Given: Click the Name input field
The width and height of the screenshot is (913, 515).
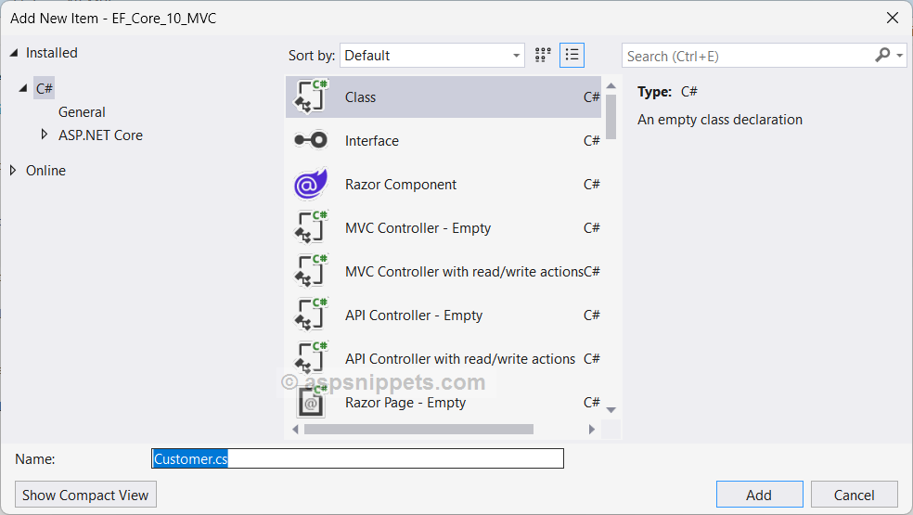Looking at the screenshot, I should click(357, 458).
